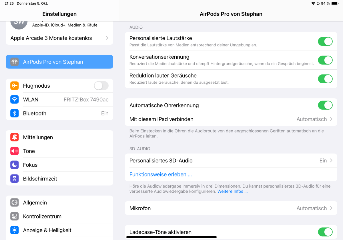Turn off Konversationserkennung switch
343x240 pixels.
pos(325,60)
